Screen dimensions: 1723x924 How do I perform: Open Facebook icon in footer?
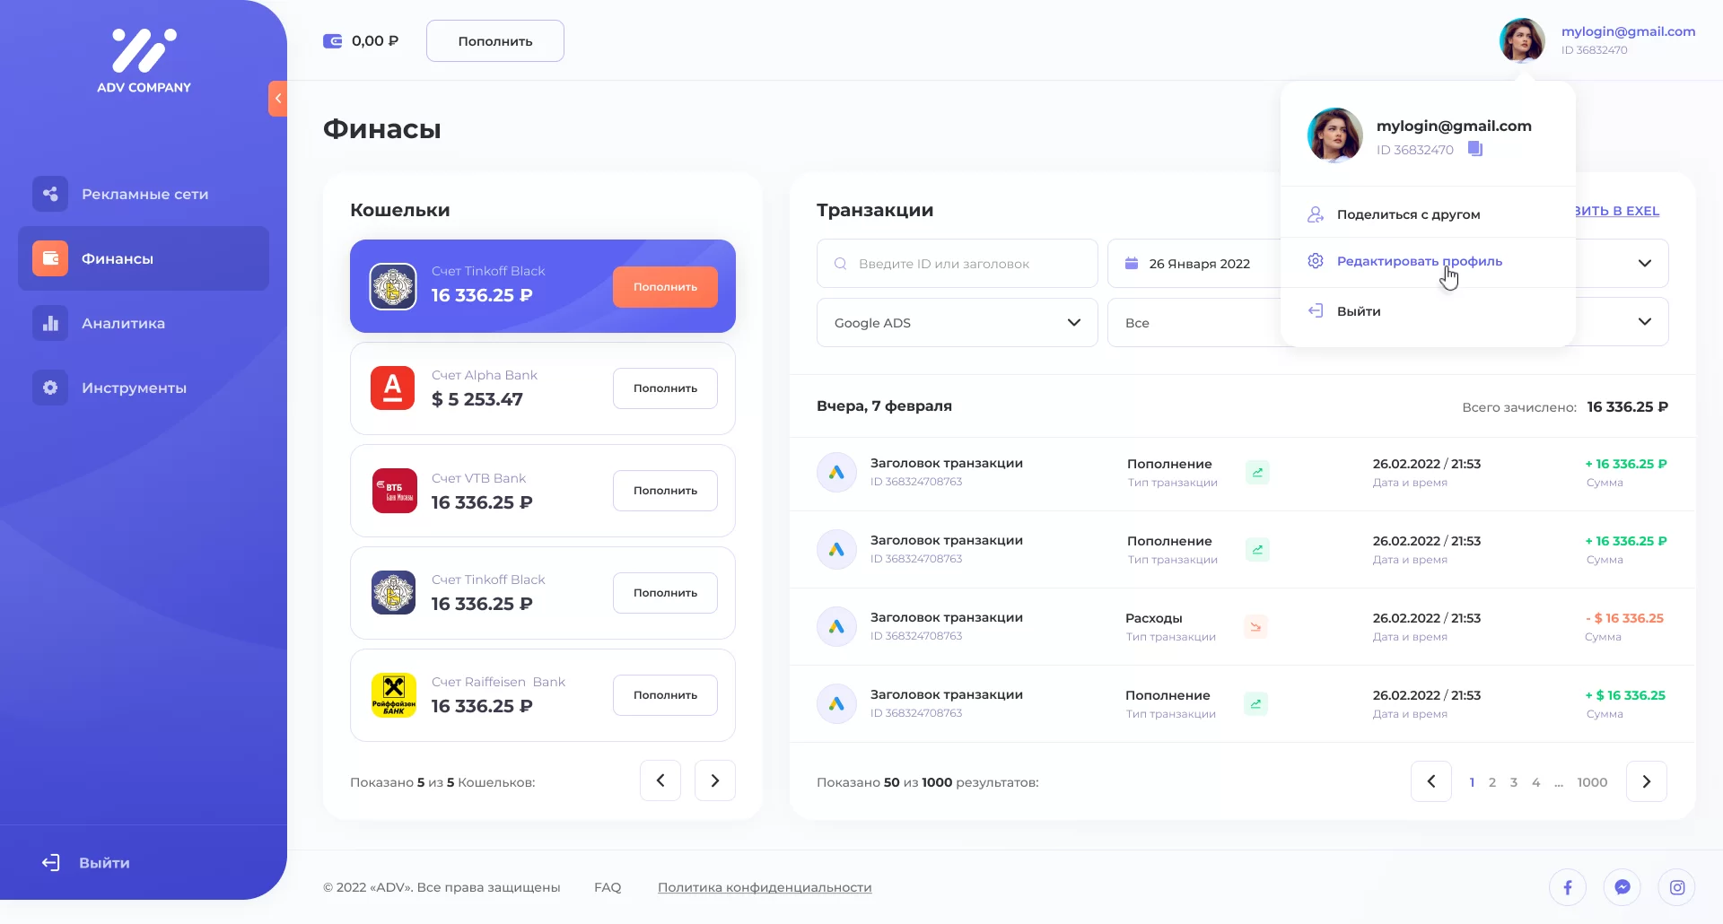point(1568,887)
